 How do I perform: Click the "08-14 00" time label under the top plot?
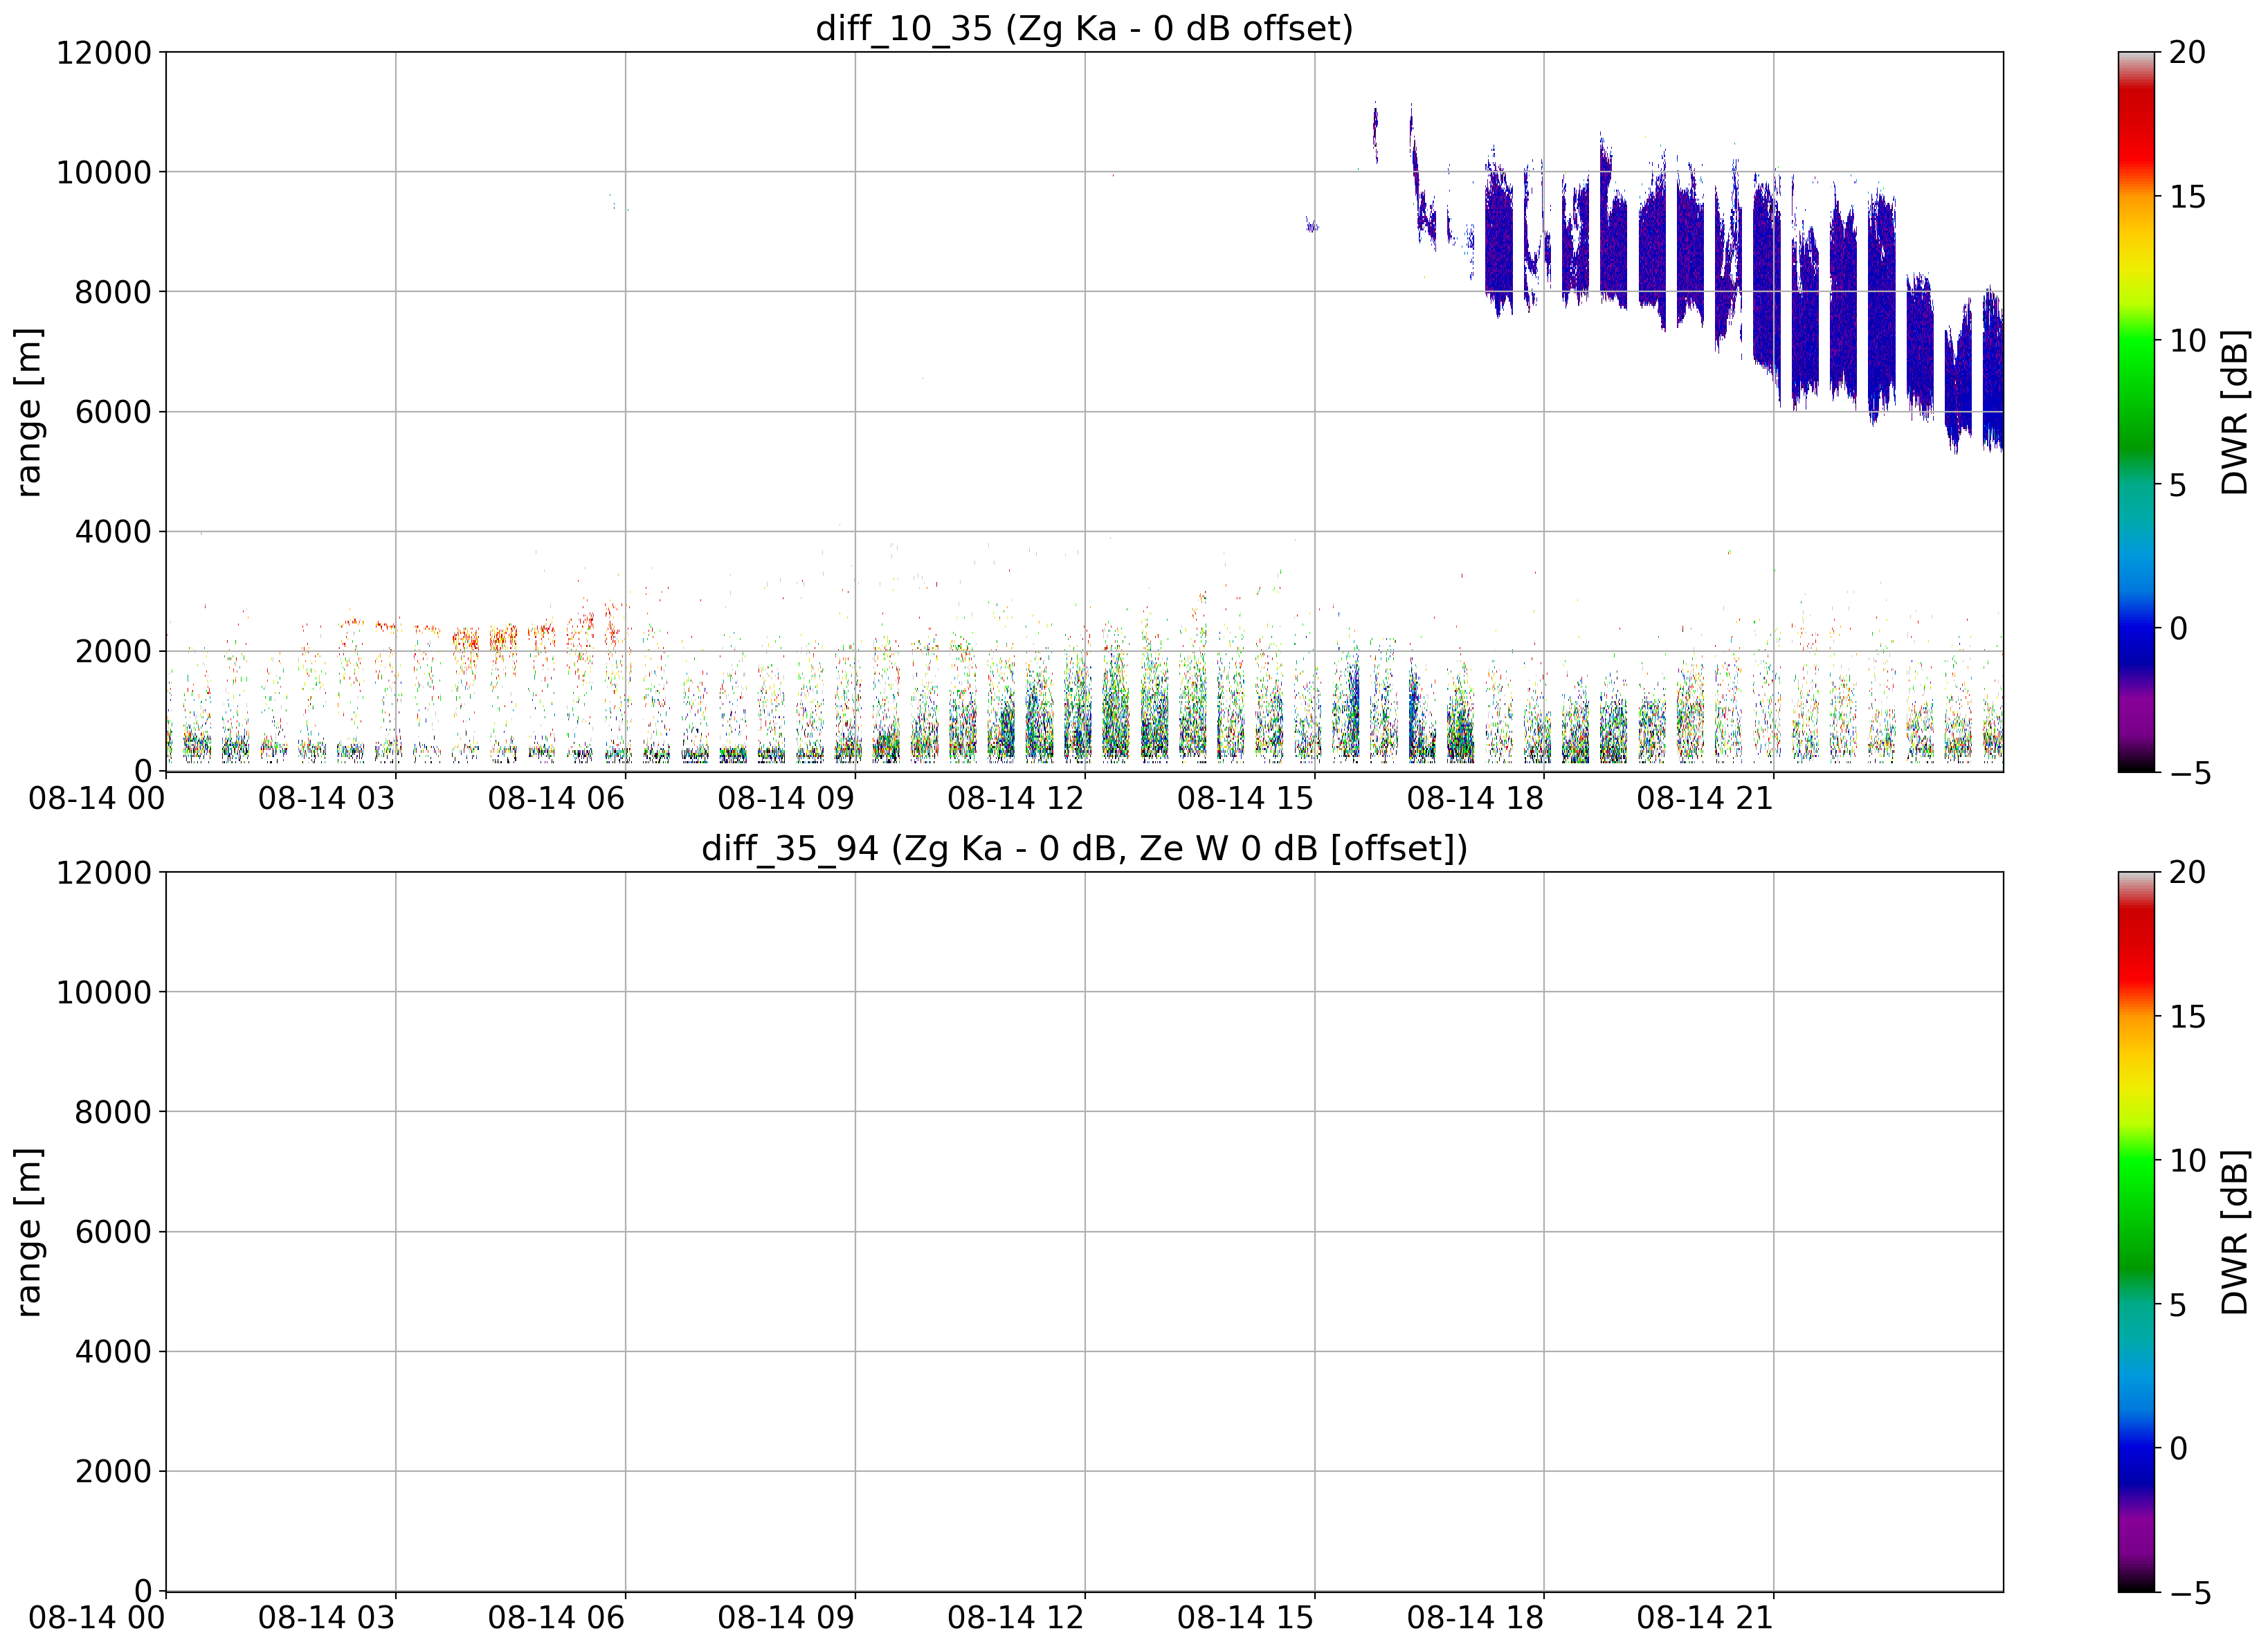97,798
